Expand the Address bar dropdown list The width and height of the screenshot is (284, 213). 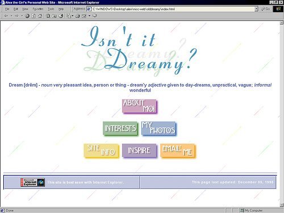(x=256, y=9)
